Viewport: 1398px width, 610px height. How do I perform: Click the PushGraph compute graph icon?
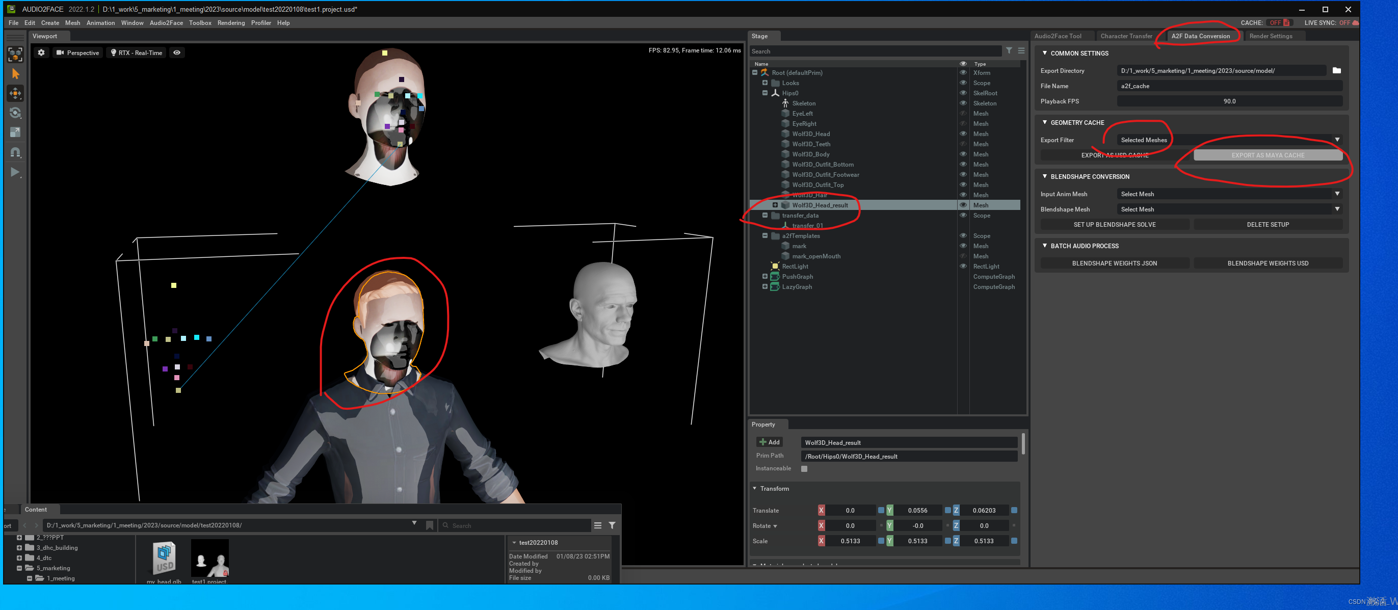point(775,277)
